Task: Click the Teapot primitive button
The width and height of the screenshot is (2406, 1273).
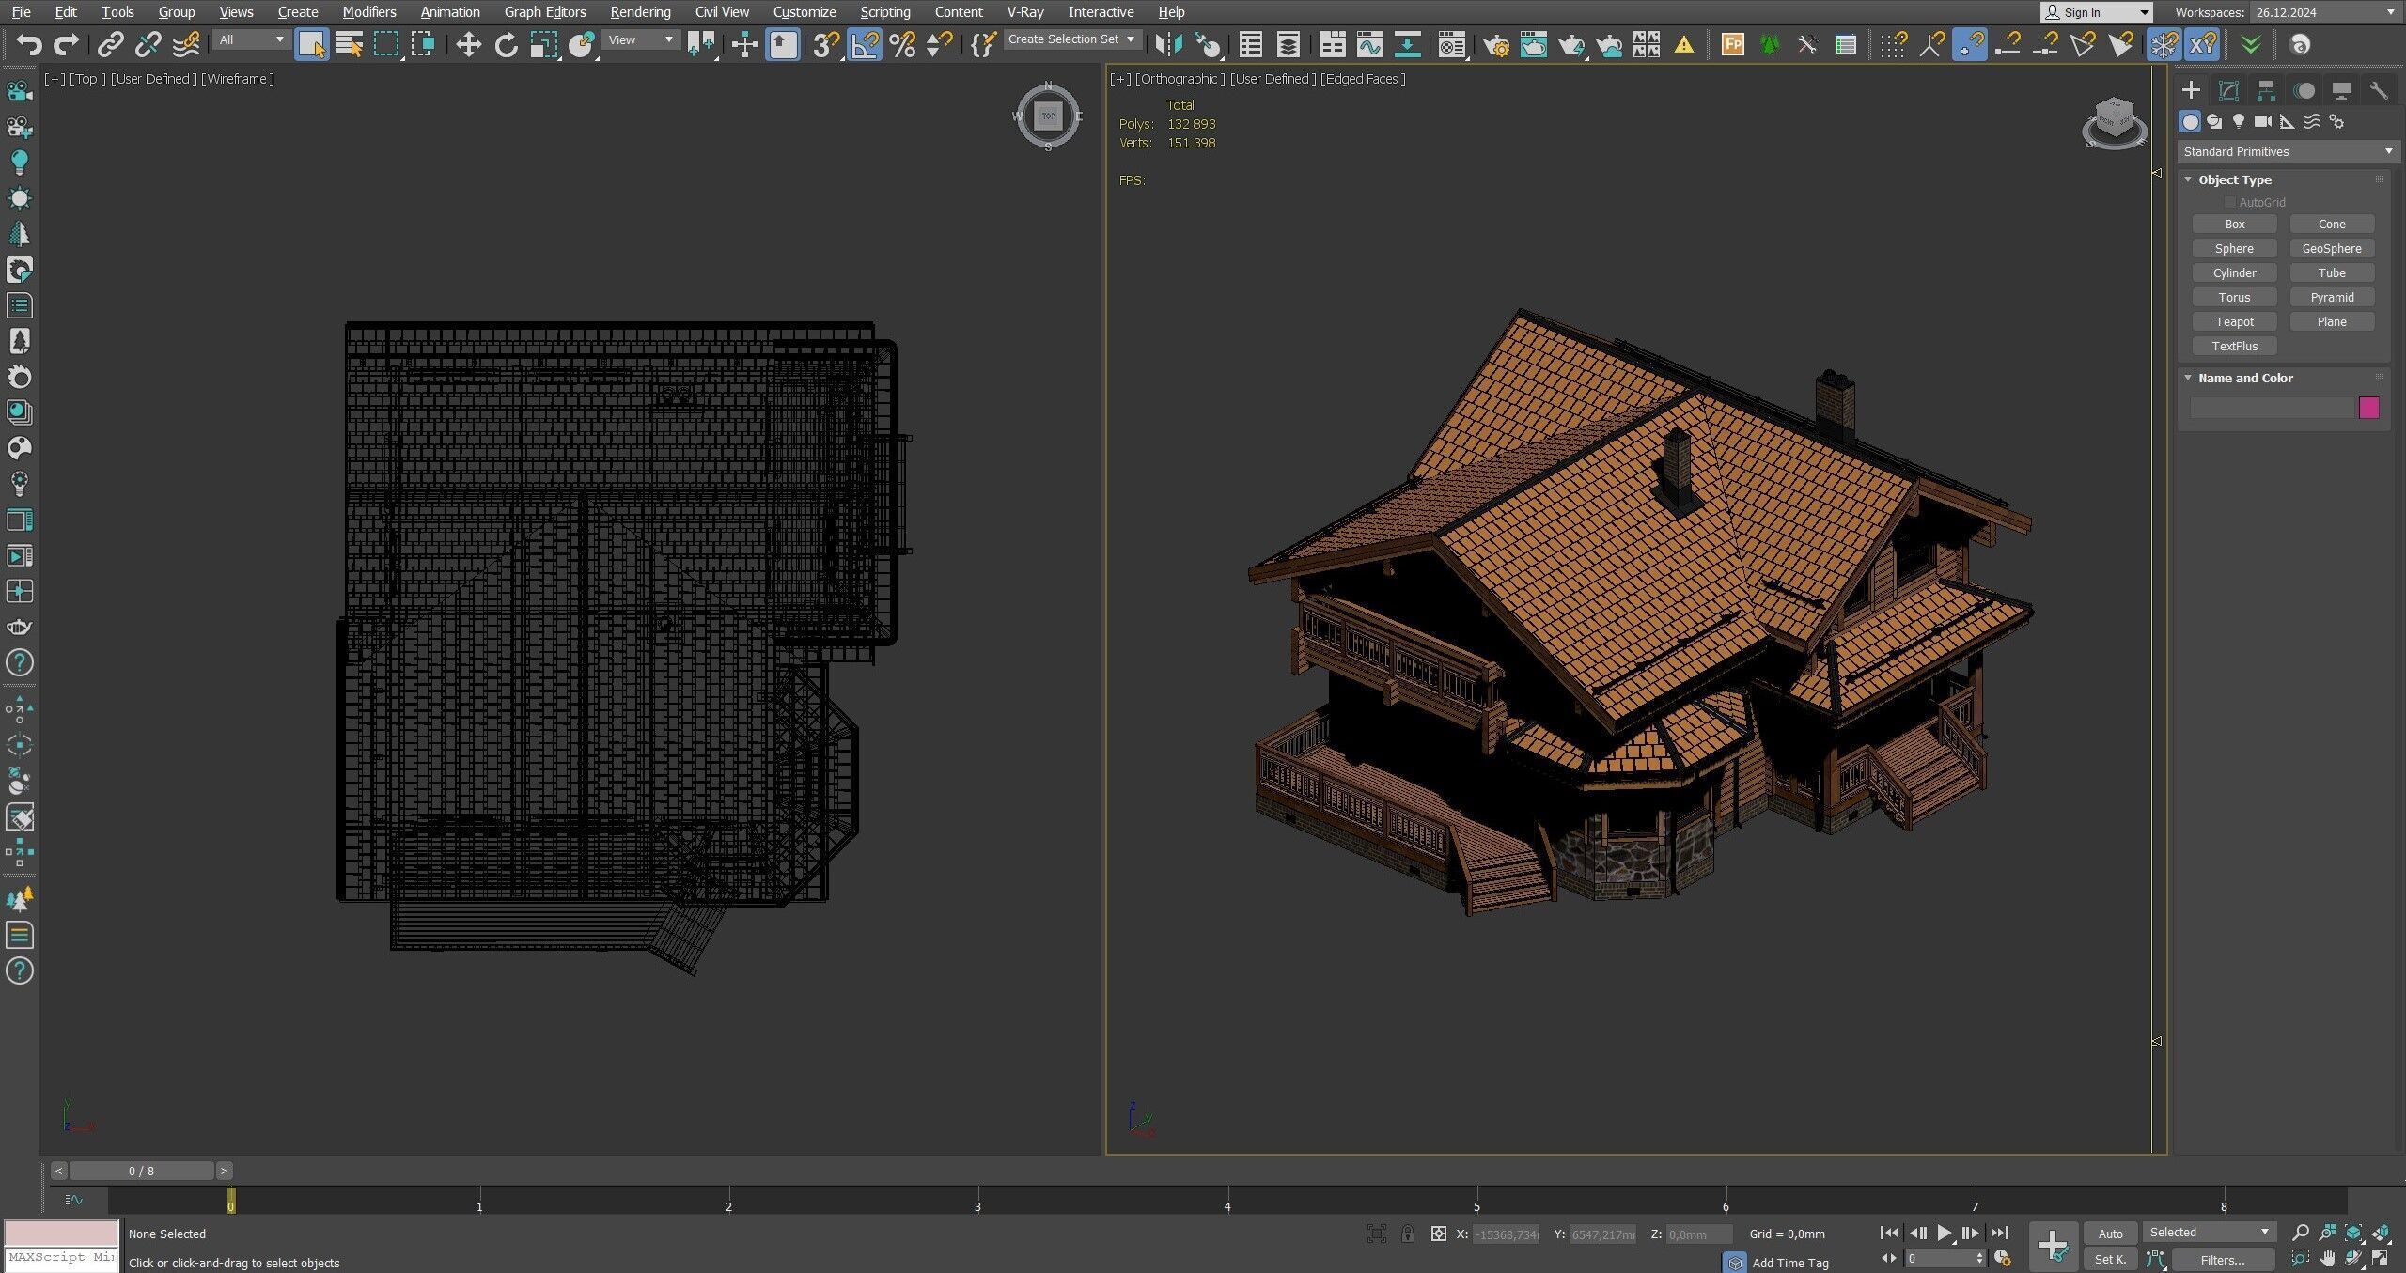Action: coord(2234,321)
